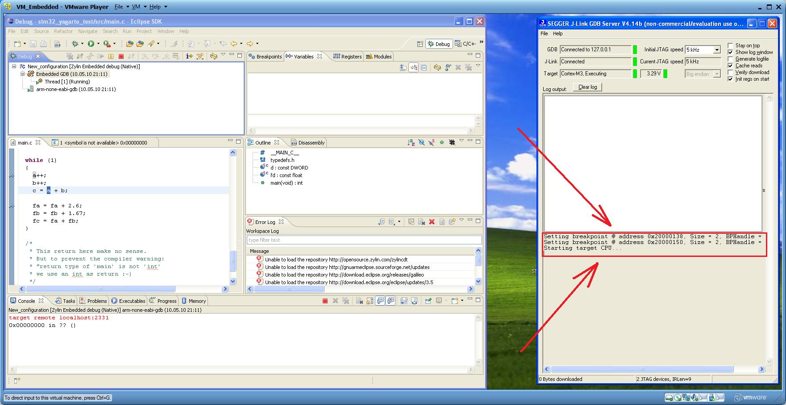Click the New wizard toolbar icon

click(x=17, y=44)
